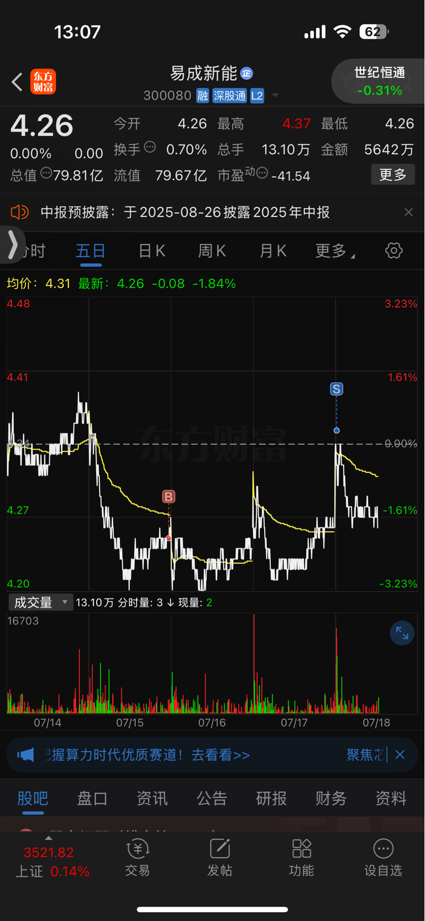Tap the blue verified badge beside 易成新能
The image size is (425, 921).
247,73
